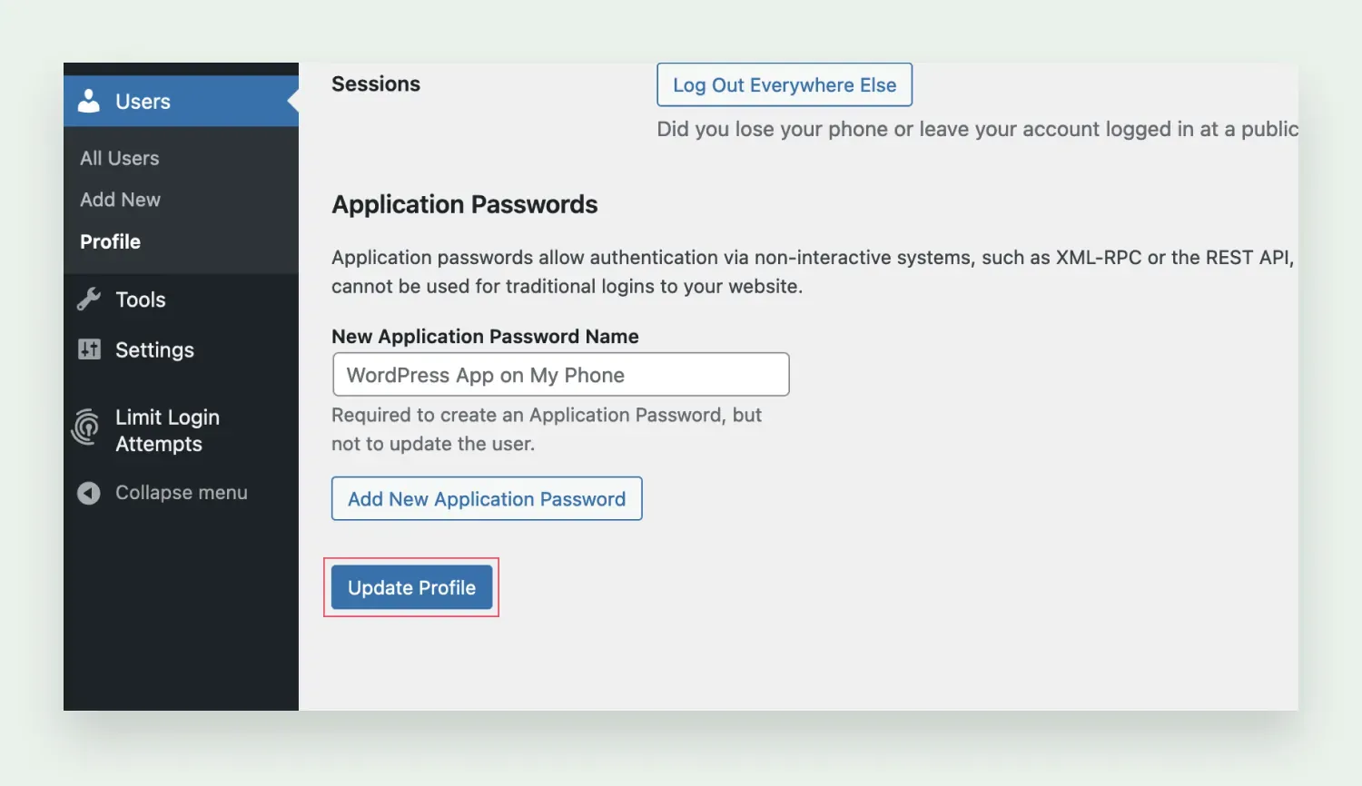Collapse the sidebar via Collapse menu text
Screen dimensions: 1362x786
pyautogui.click(x=182, y=493)
